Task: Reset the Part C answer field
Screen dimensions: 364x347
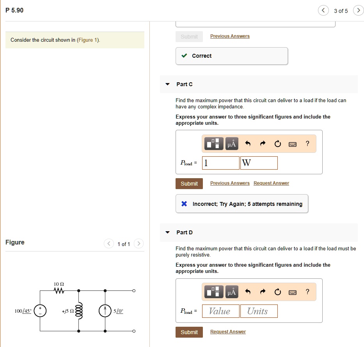Action: click(x=278, y=144)
